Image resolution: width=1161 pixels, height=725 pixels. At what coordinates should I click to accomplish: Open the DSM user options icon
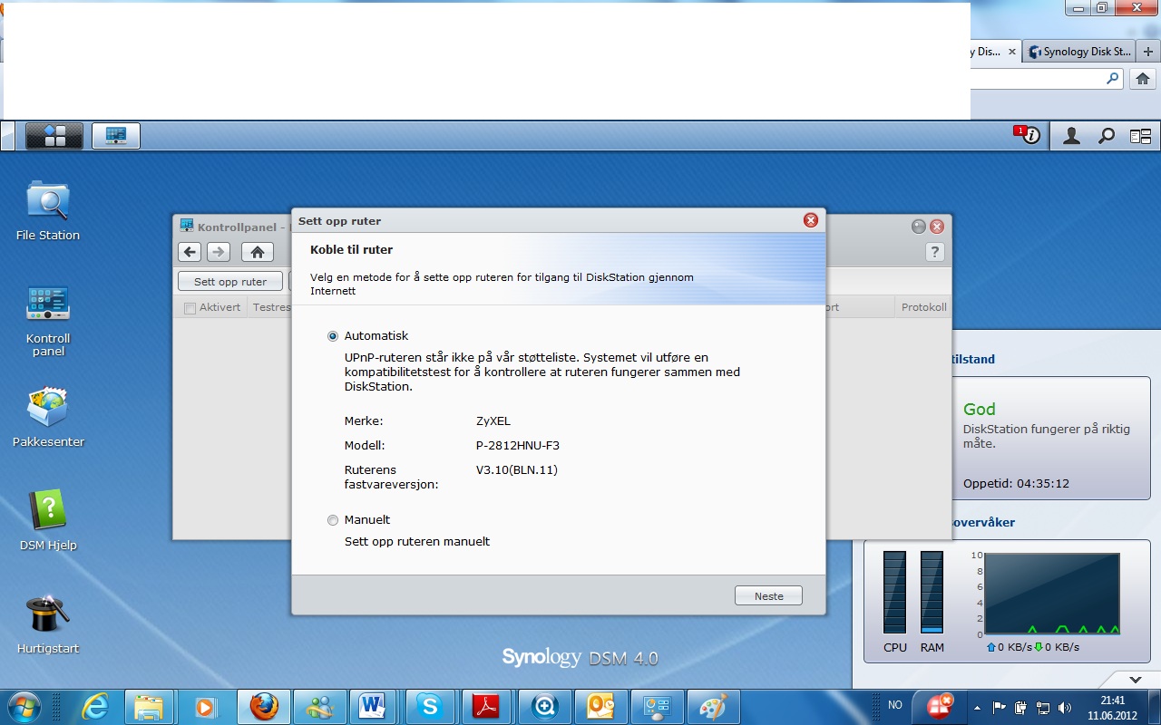pyautogui.click(x=1071, y=136)
